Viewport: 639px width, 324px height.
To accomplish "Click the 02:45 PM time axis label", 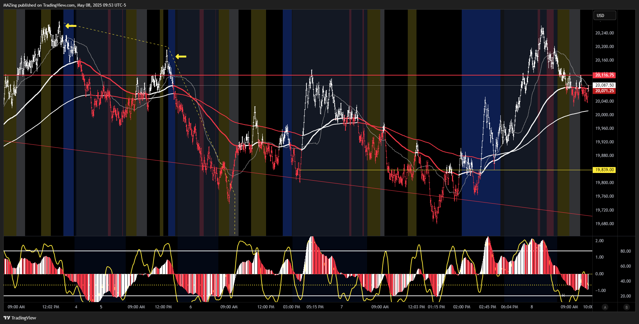I will pos(488,307).
